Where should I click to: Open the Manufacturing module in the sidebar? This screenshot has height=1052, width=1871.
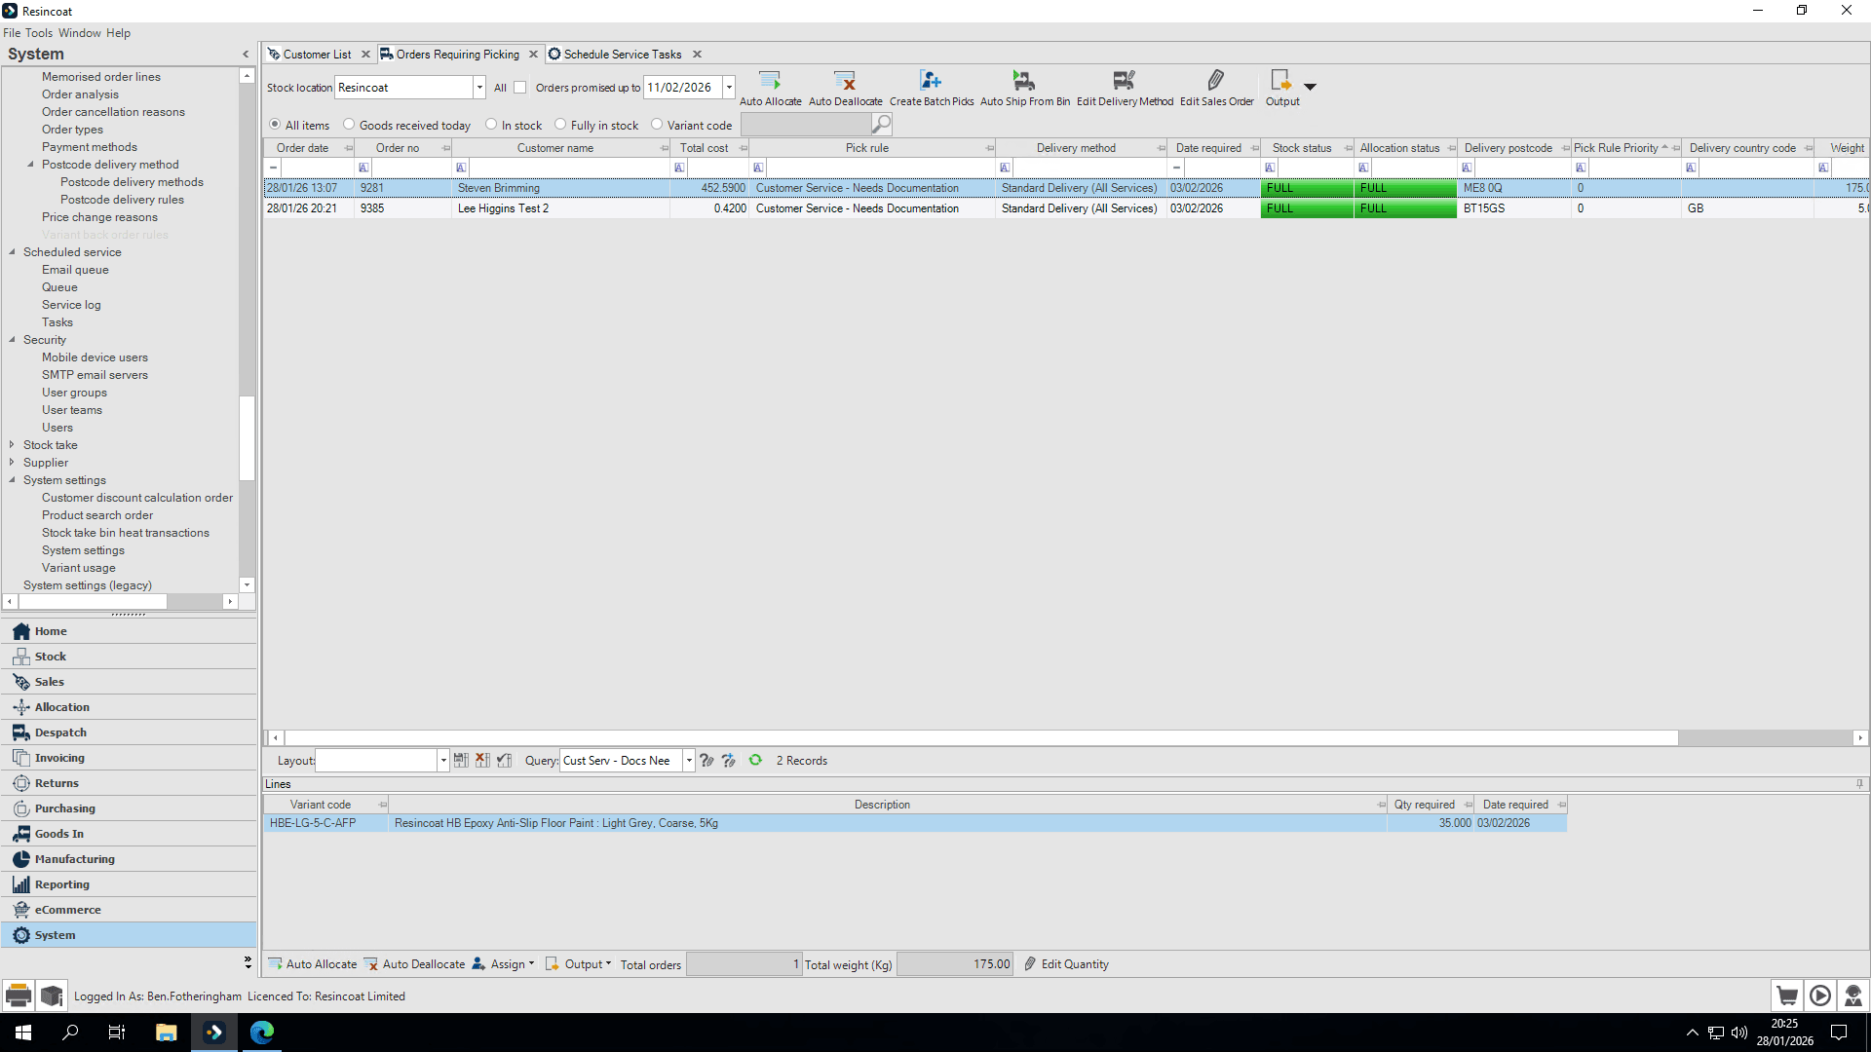(x=129, y=859)
